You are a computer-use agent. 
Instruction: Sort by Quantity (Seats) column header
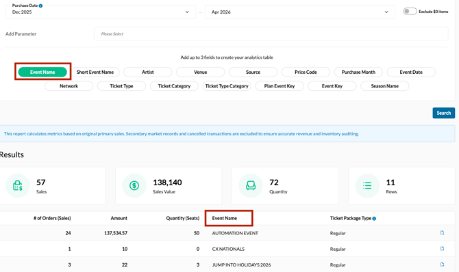(x=183, y=218)
